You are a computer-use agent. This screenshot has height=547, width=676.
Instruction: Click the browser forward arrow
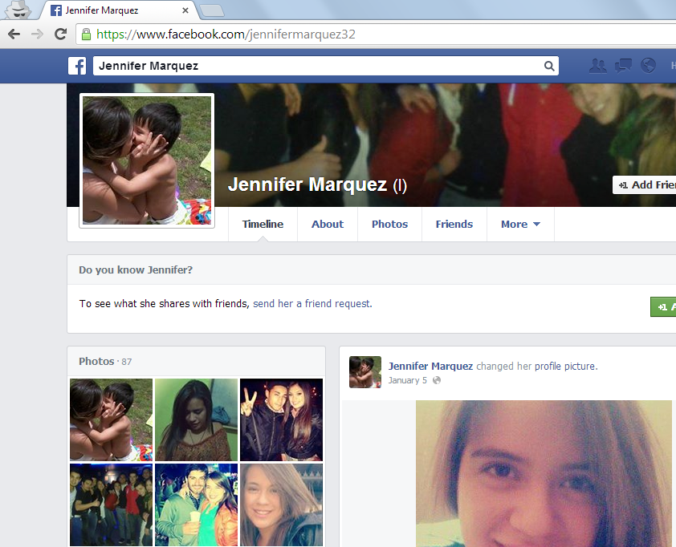click(38, 34)
